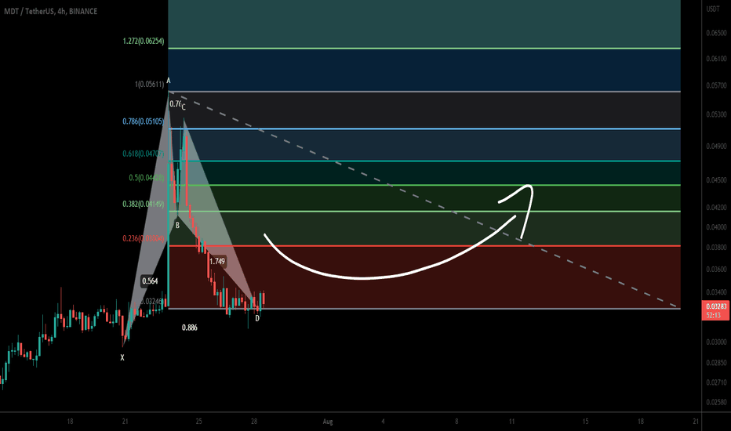Click the 0.03800 price axis label
731x431 pixels.
pos(716,247)
